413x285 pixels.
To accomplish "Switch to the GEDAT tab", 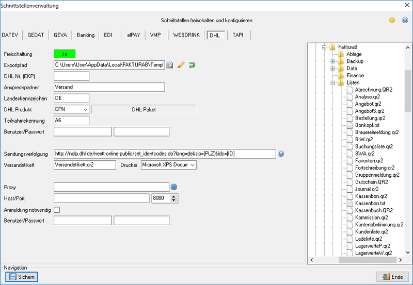I will click(x=36, y=35).
